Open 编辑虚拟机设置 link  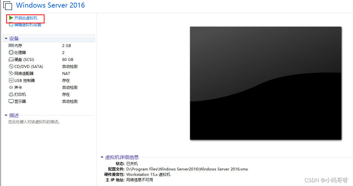pos(28,25)
